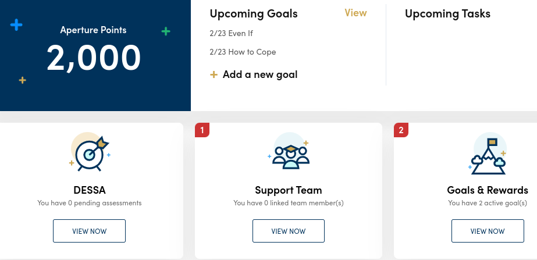Click the gold plus sparkle in points banner
This screenshot has width=537, height=260.
[x=22, y=80]
